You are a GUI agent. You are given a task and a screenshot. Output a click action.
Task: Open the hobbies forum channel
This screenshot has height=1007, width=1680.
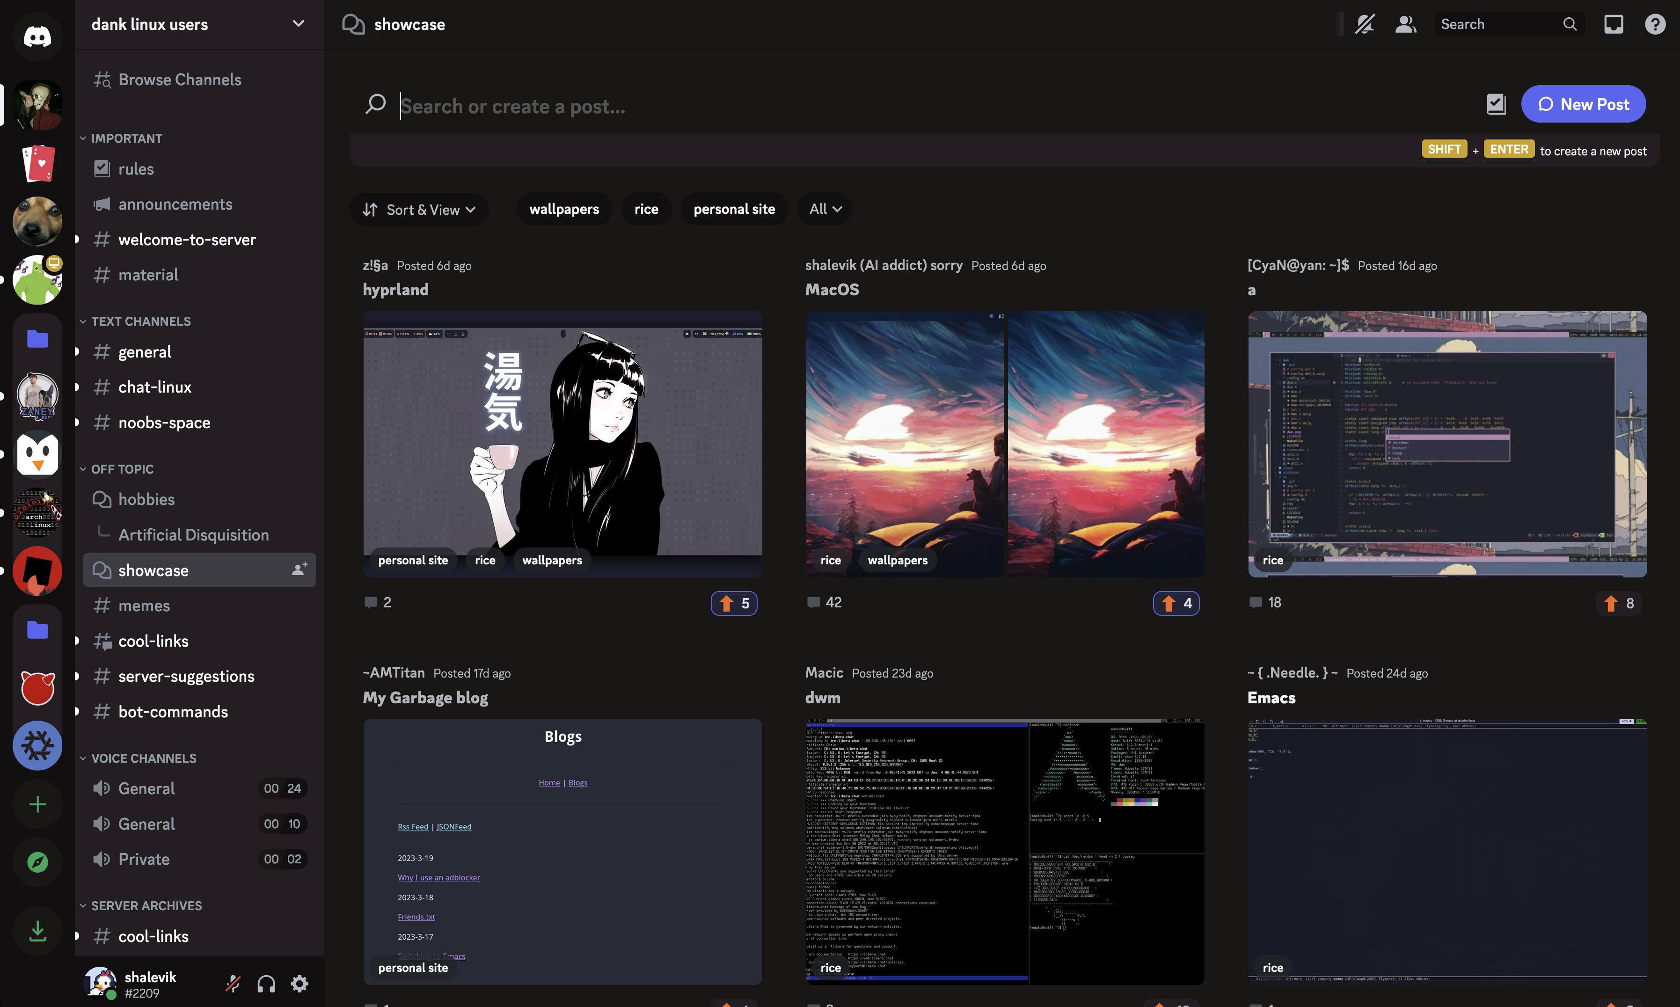(x=199, y=499)
